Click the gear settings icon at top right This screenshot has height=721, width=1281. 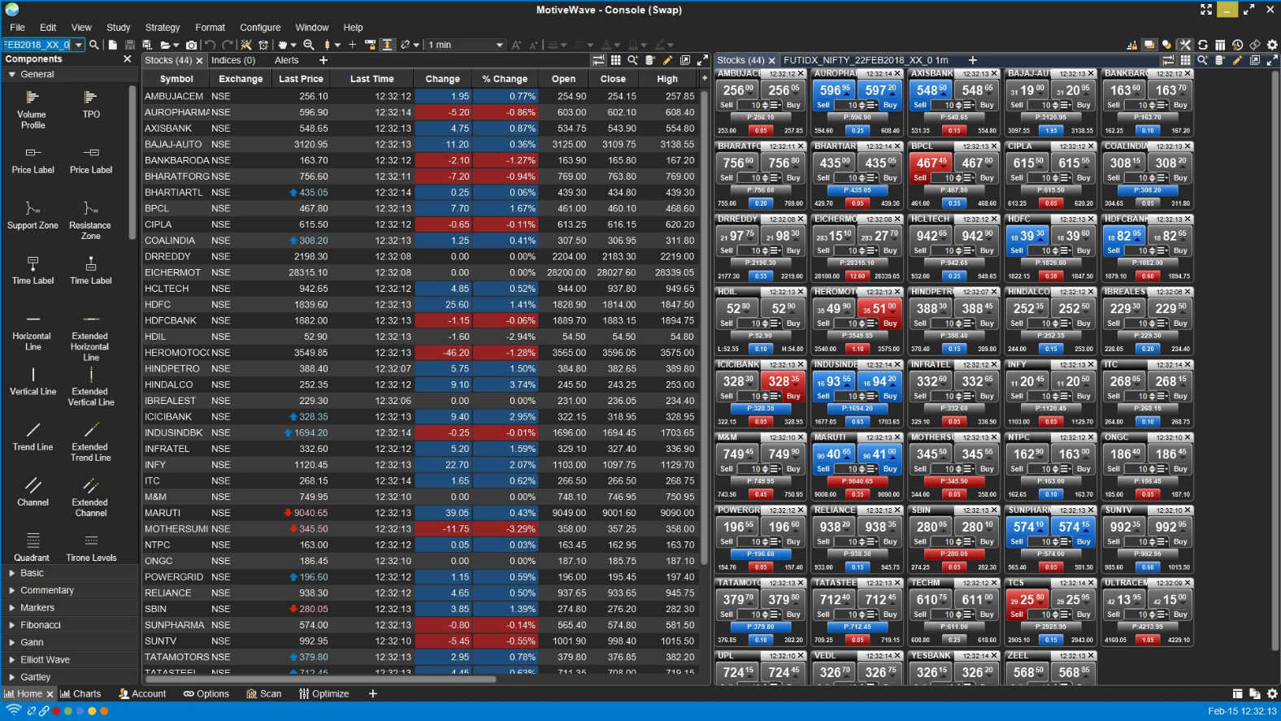(x=1272, y=45)
